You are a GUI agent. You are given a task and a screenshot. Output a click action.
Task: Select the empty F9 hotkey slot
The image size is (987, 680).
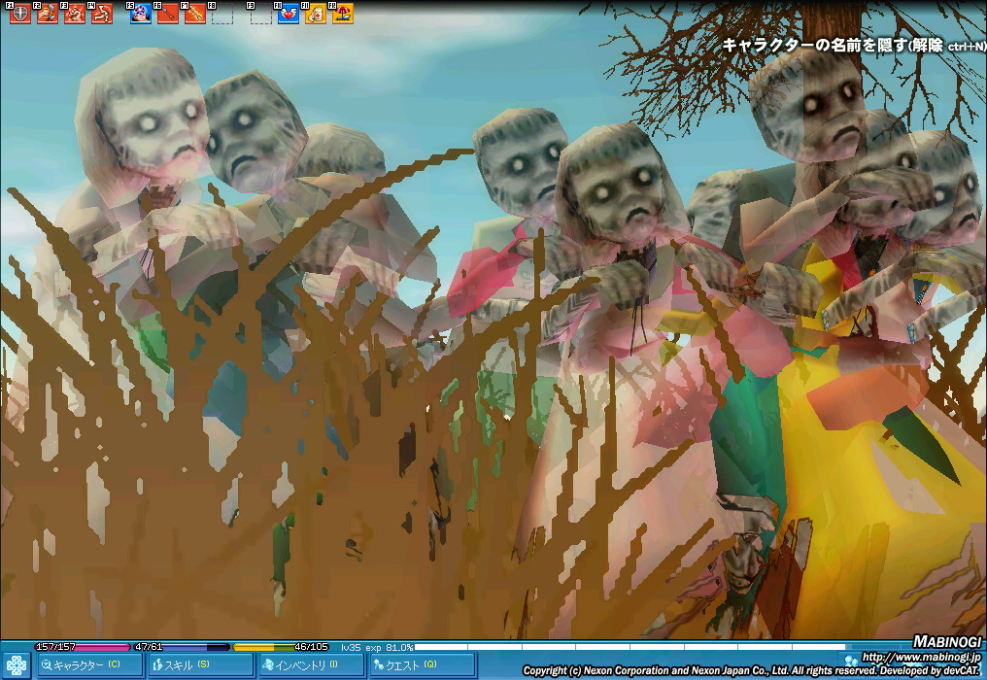260,14
